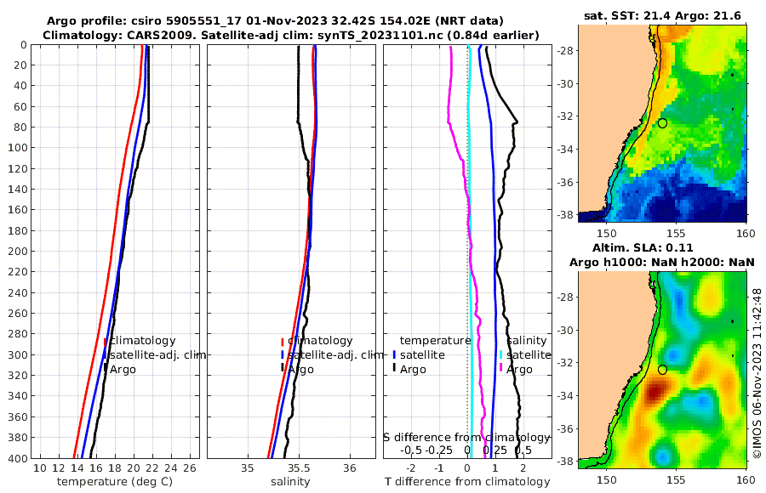Click red climatology legend marker in temperature panel
This screenshot has height=493, width=766.
point(105,342)
